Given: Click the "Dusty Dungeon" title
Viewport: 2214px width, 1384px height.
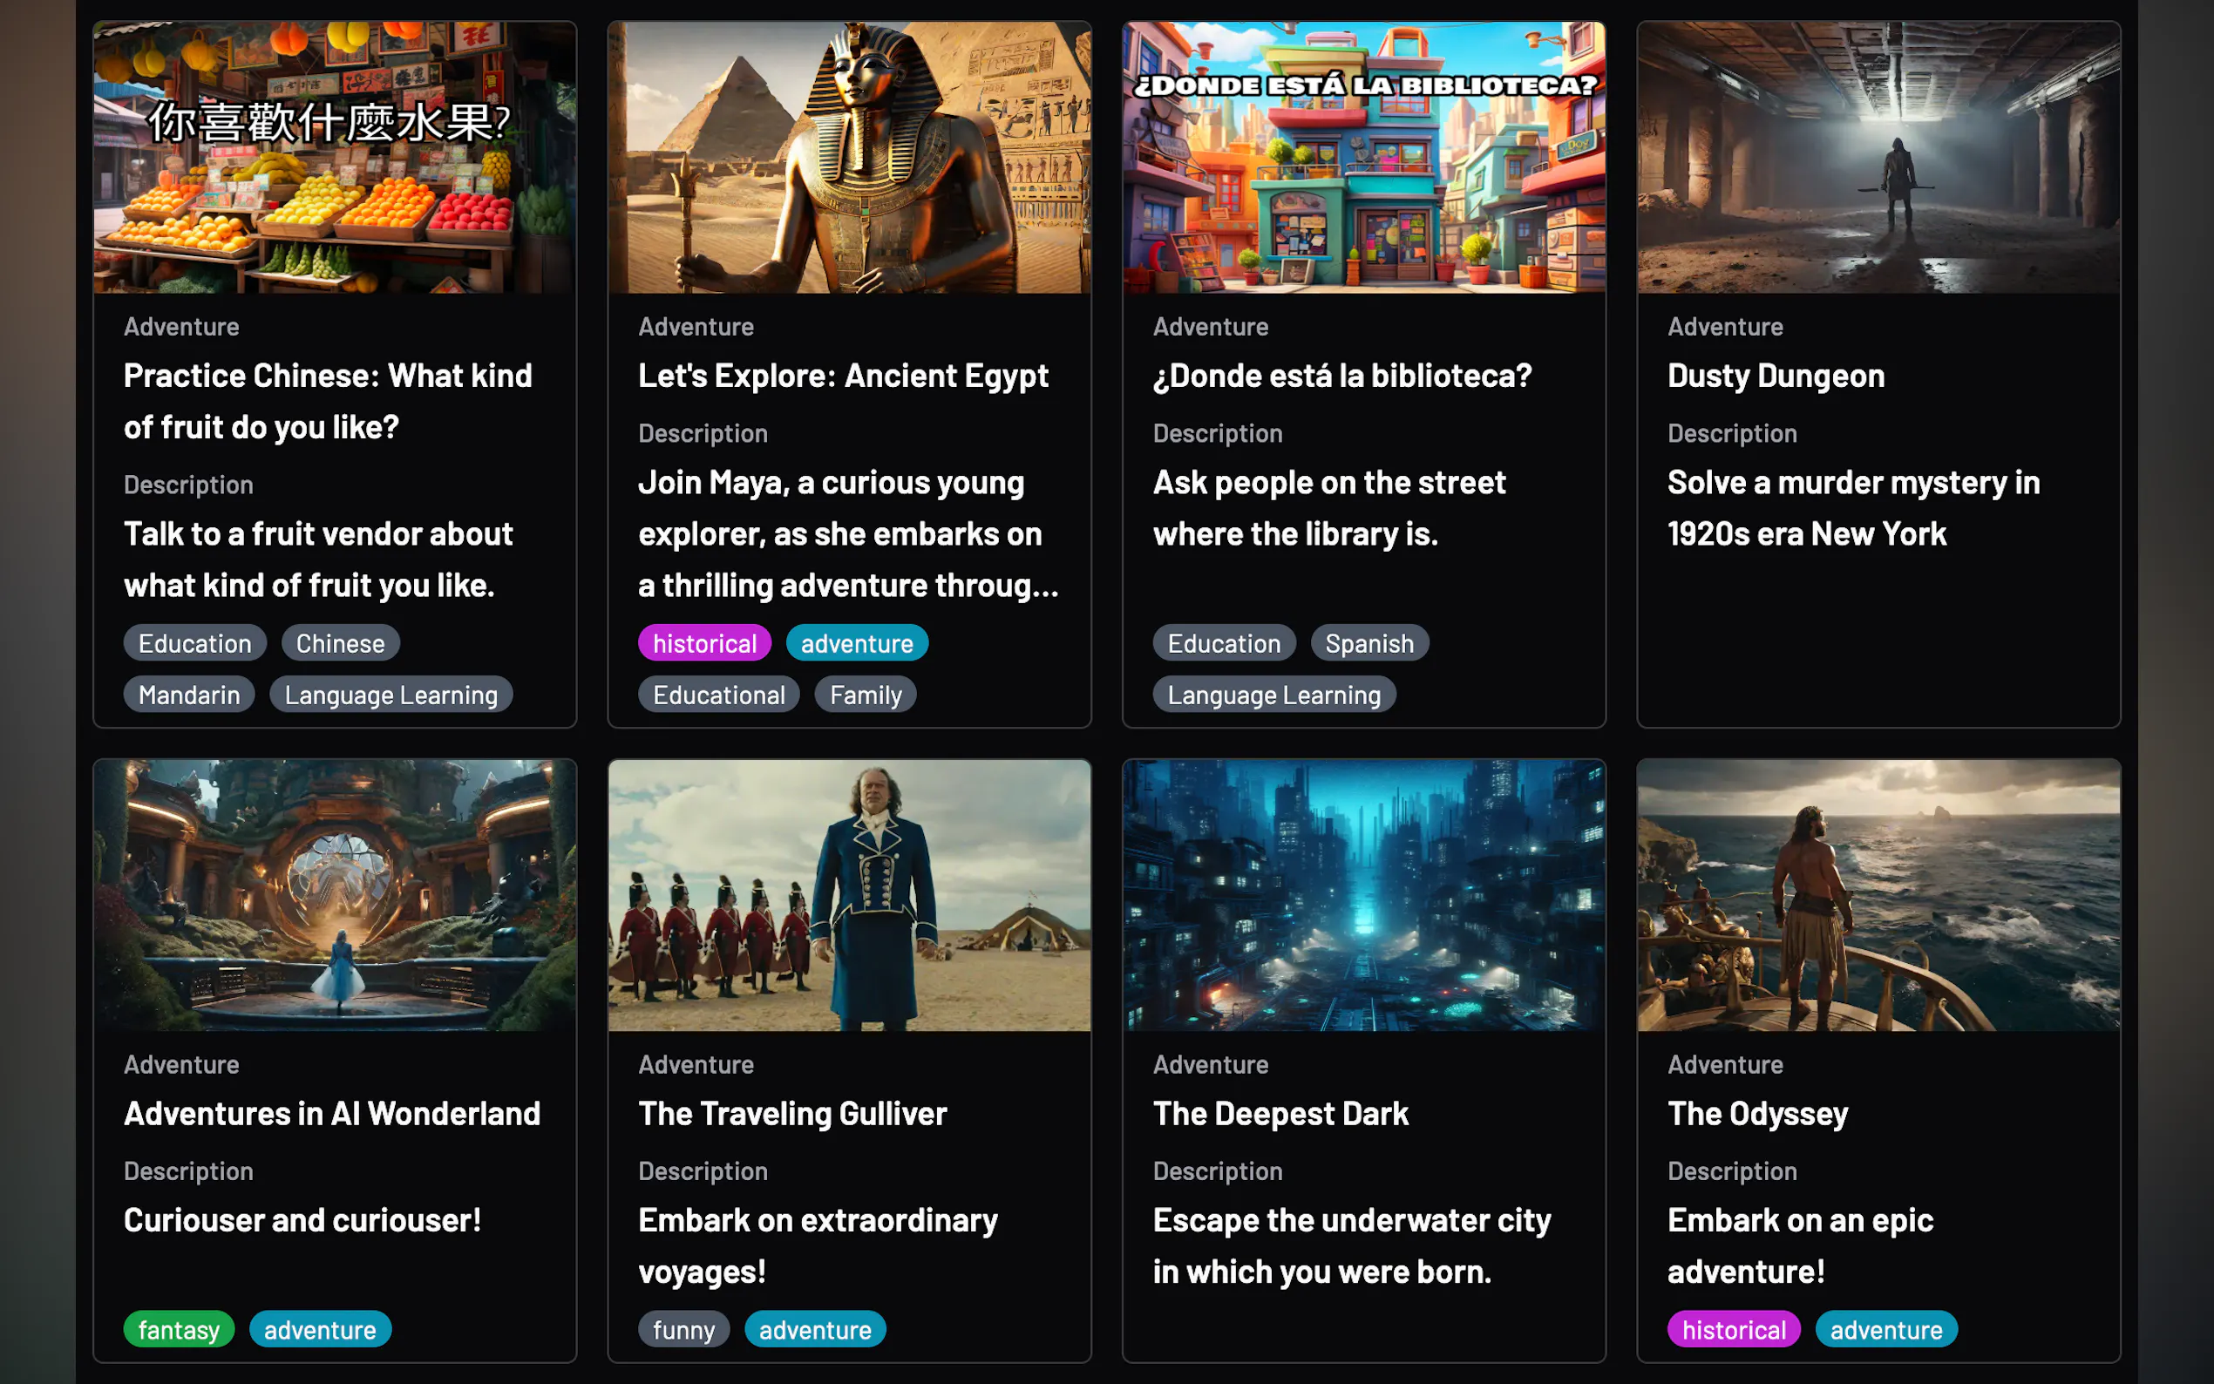Looking at the screenshot, I should (1776, 376).
